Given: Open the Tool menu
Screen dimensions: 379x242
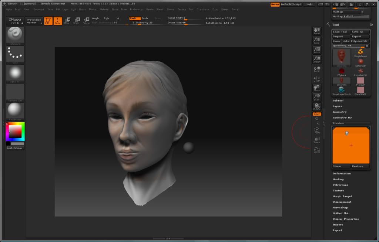Looking at the screenshot, I should pyautogui.click(x=191, y=10).
